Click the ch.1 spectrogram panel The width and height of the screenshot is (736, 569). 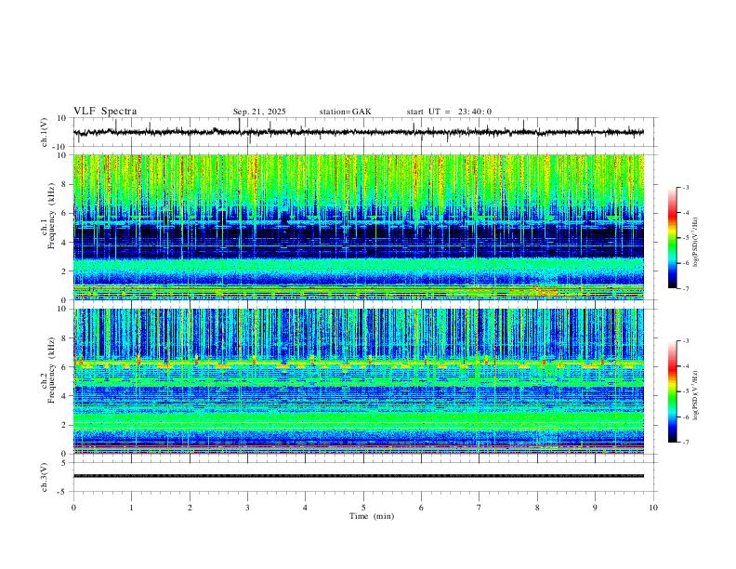(x=358, y=227)
